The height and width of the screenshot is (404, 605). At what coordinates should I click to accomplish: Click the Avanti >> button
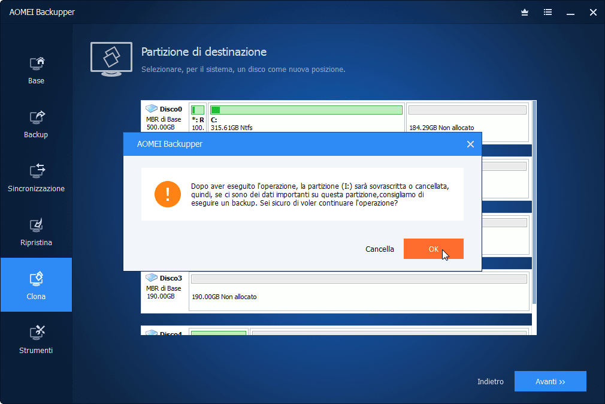pyautogui.click(x=550, y=381)
